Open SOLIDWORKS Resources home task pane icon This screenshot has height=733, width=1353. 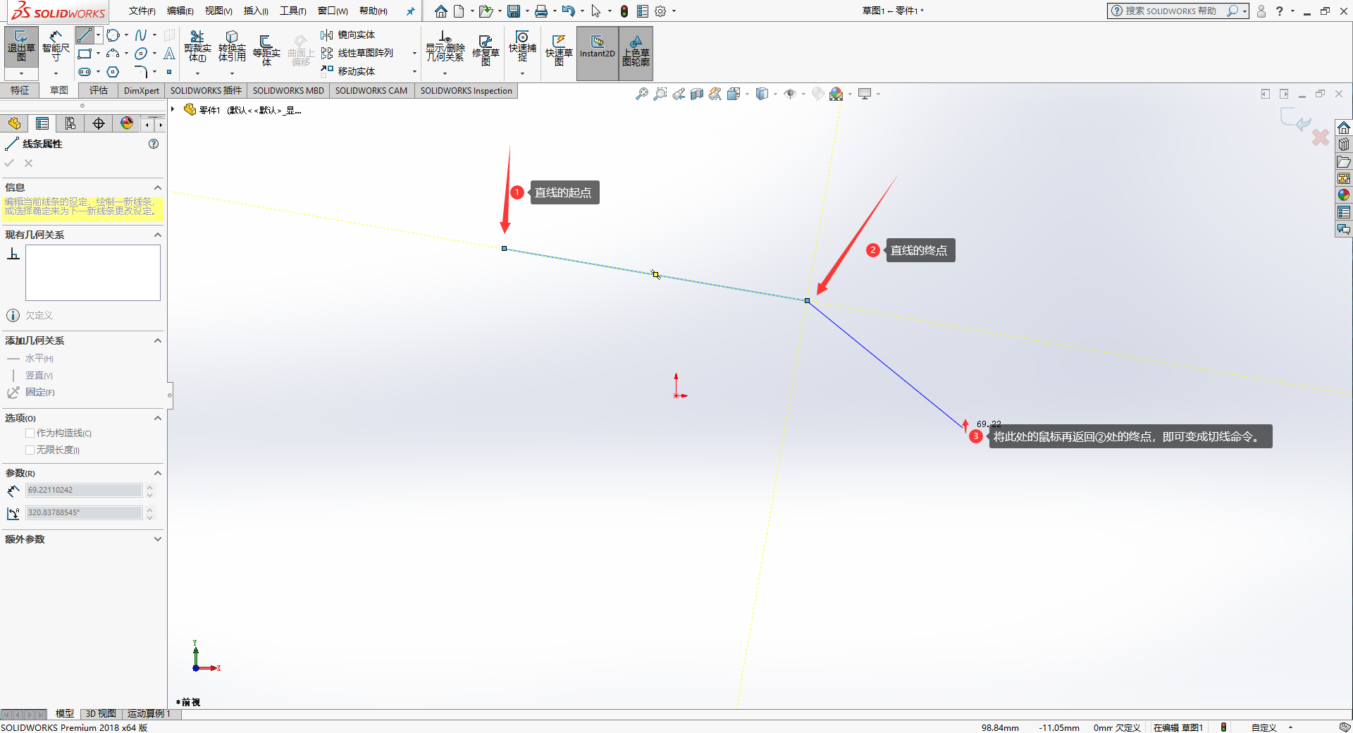(1344, 128)
